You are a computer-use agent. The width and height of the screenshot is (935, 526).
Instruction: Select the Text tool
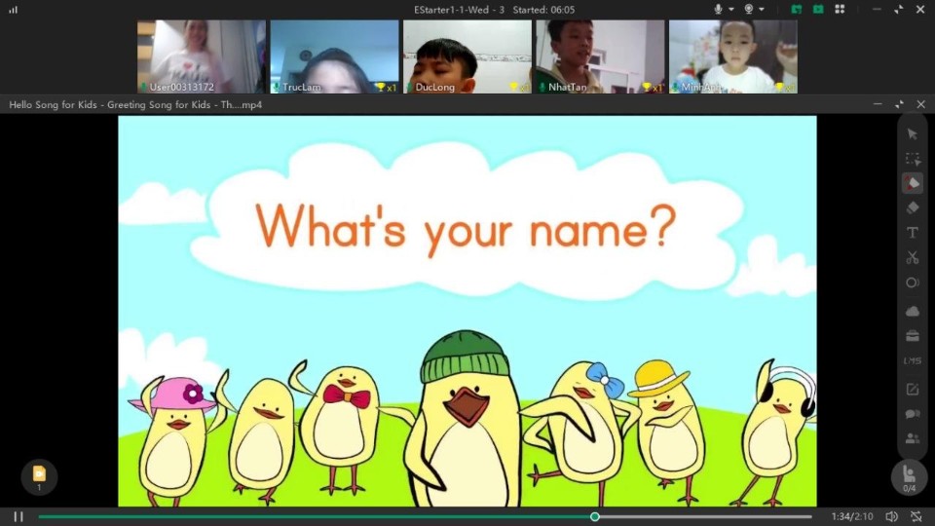point(913,233)
